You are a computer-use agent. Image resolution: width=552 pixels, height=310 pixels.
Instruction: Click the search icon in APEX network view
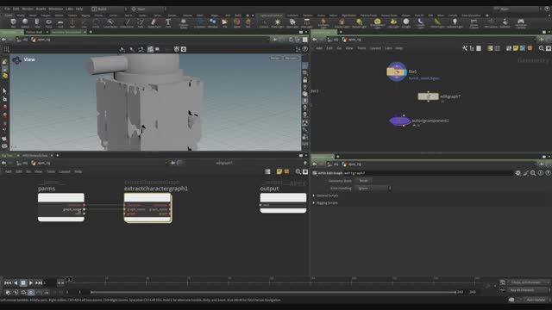(298, 171)
